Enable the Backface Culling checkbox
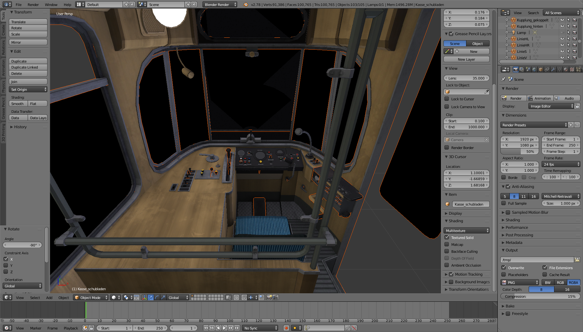 [447, 251]
